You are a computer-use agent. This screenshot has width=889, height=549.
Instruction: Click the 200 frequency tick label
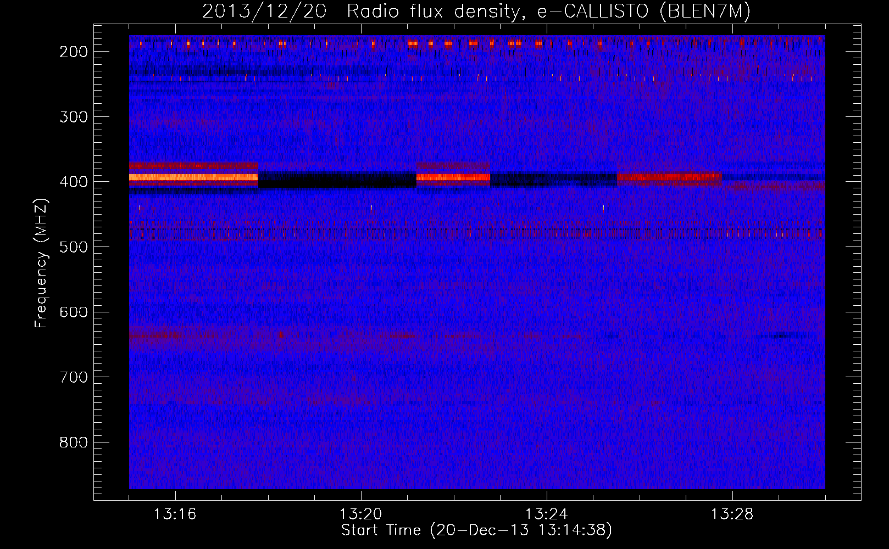pos(74,52)
